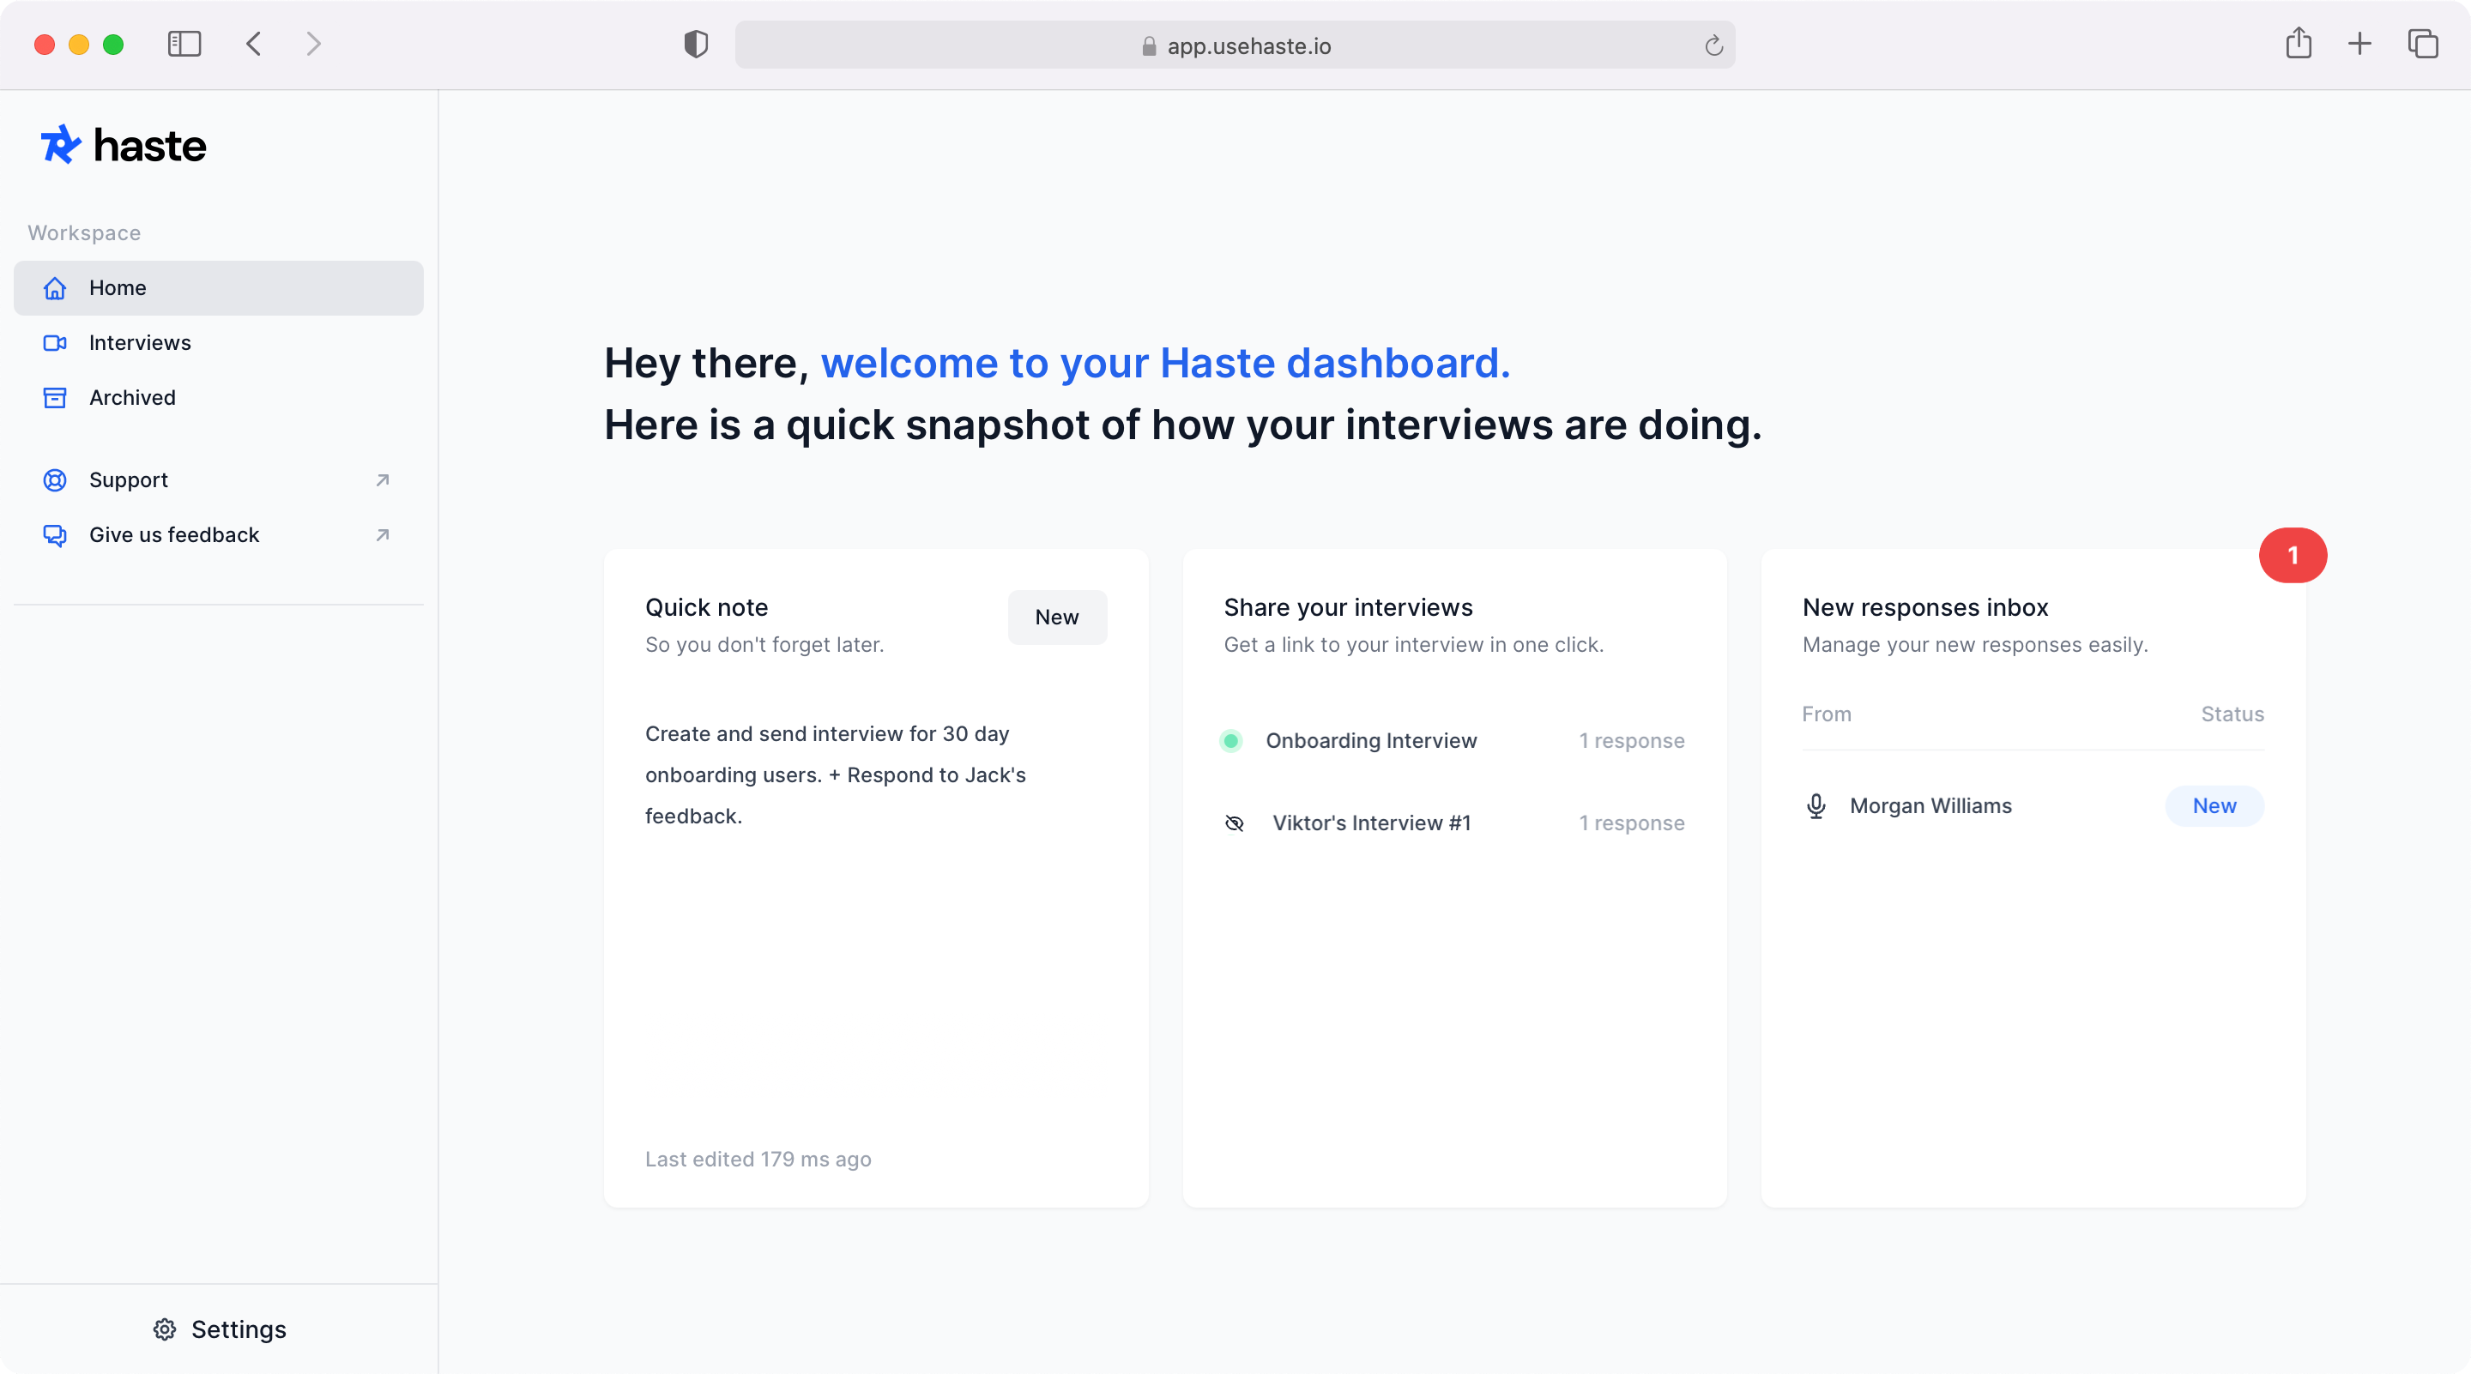Toggle the Safari shield privacy icon
2471x1374 pixels.
coord(696,44)
